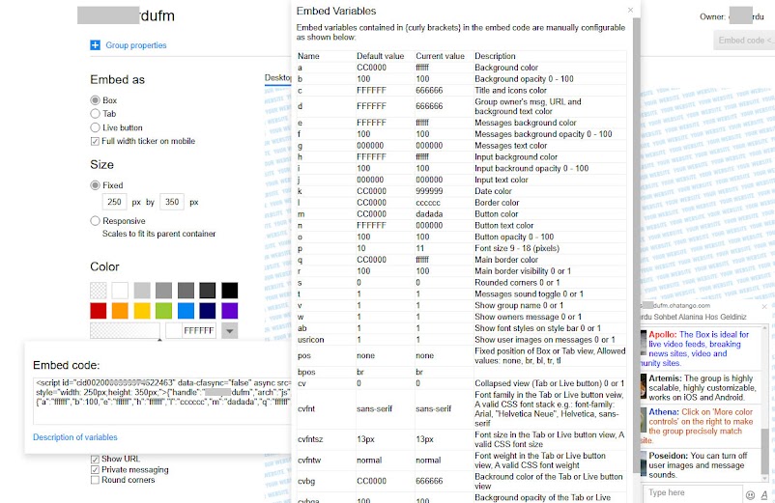Pick the orange color swatch
This screenshot has height=503, width=775.
pyautogui.click(x=120, y=311)
